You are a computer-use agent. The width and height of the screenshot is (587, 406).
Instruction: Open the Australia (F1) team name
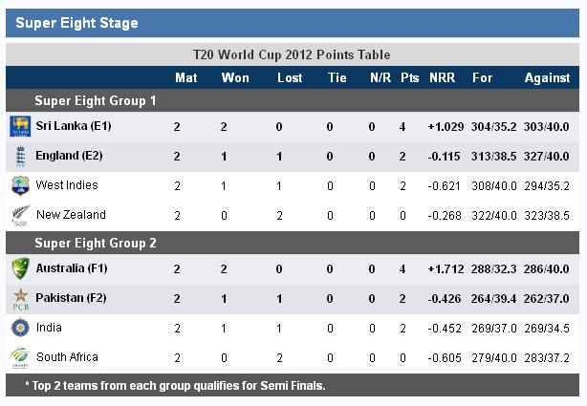pyautogui.click(x=72, y=268)
